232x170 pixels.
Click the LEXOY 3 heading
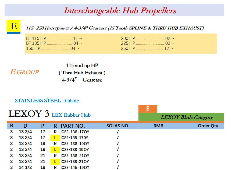[29, 114]
